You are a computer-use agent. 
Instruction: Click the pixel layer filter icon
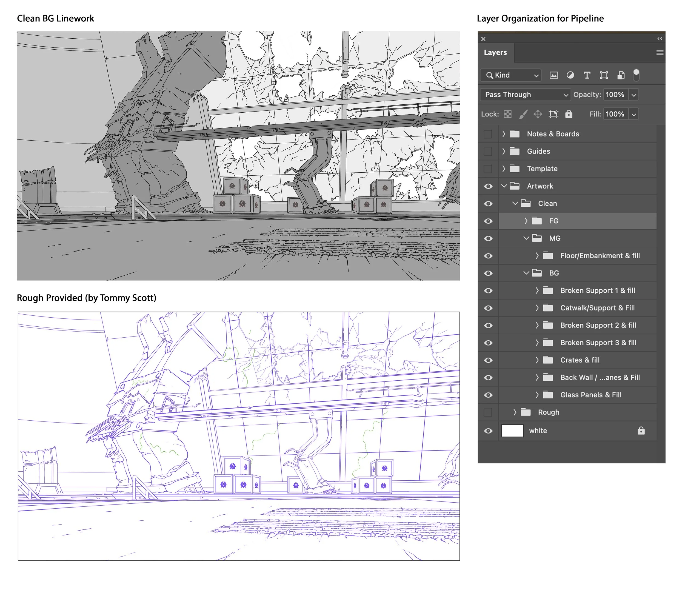(554, 75)
